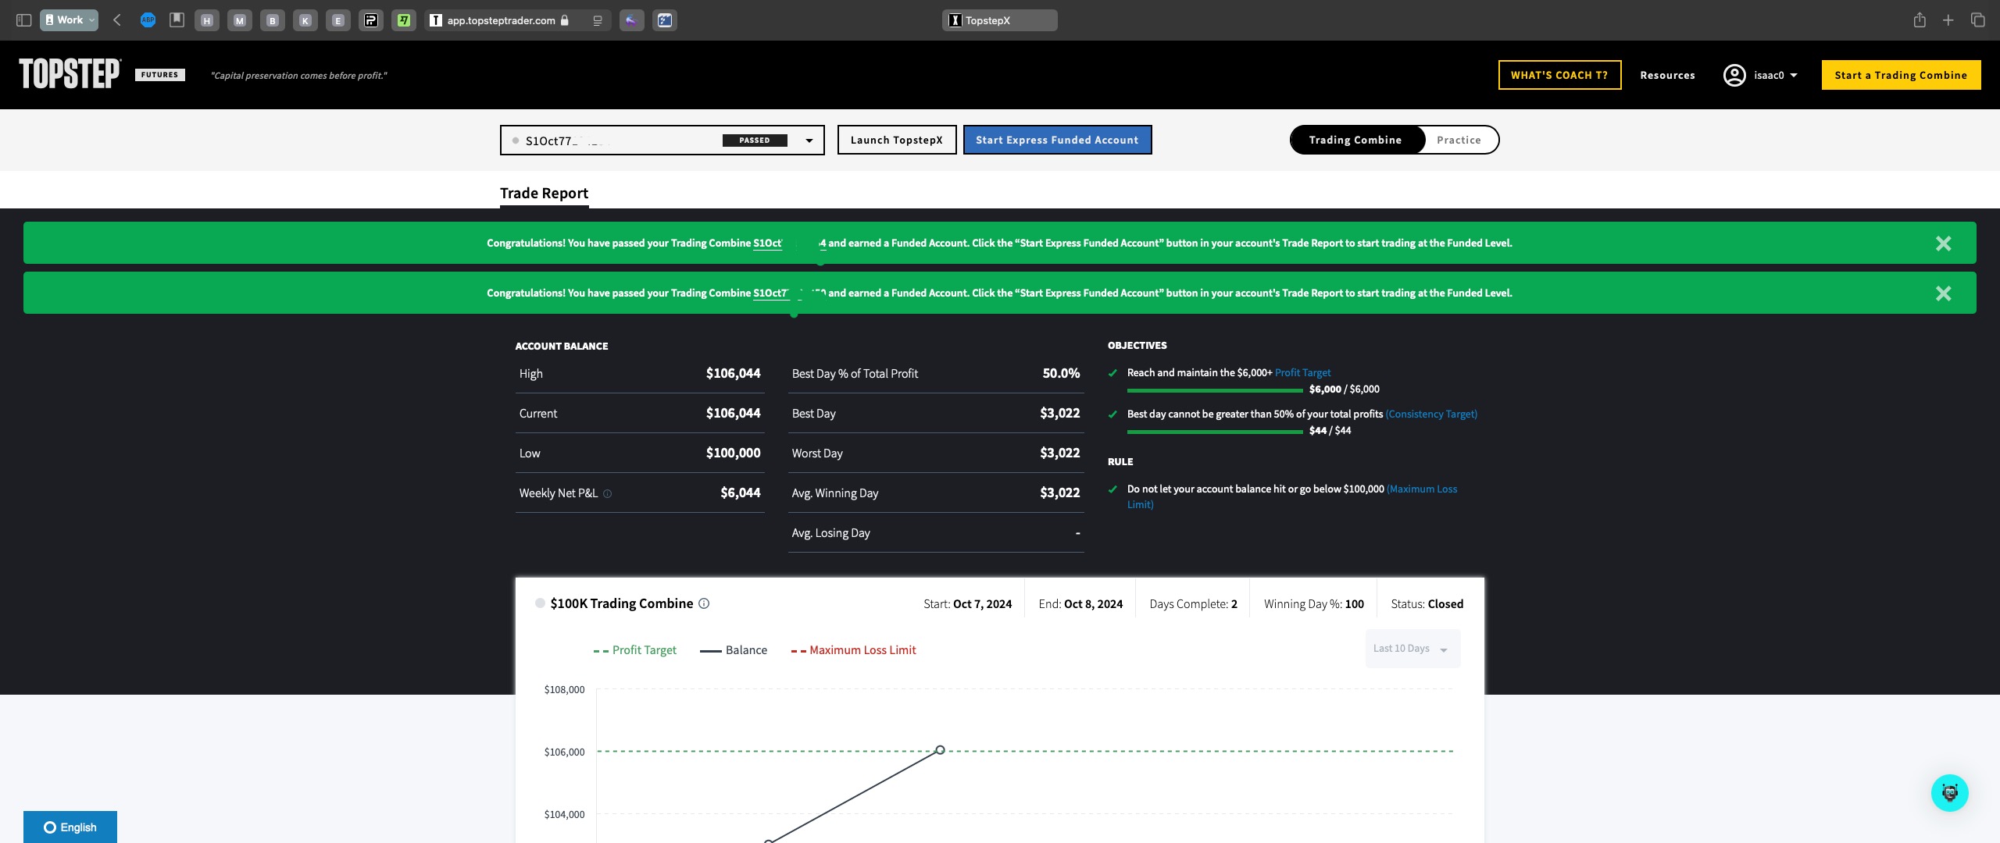Open the Safari share icon

1920,20
